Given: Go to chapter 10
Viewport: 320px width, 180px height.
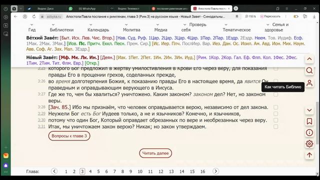Looking at the screenshot, I should (x=140, y=171).
